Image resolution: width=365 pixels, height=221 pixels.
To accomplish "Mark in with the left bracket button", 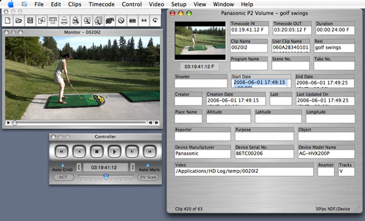I will [79, 167].
